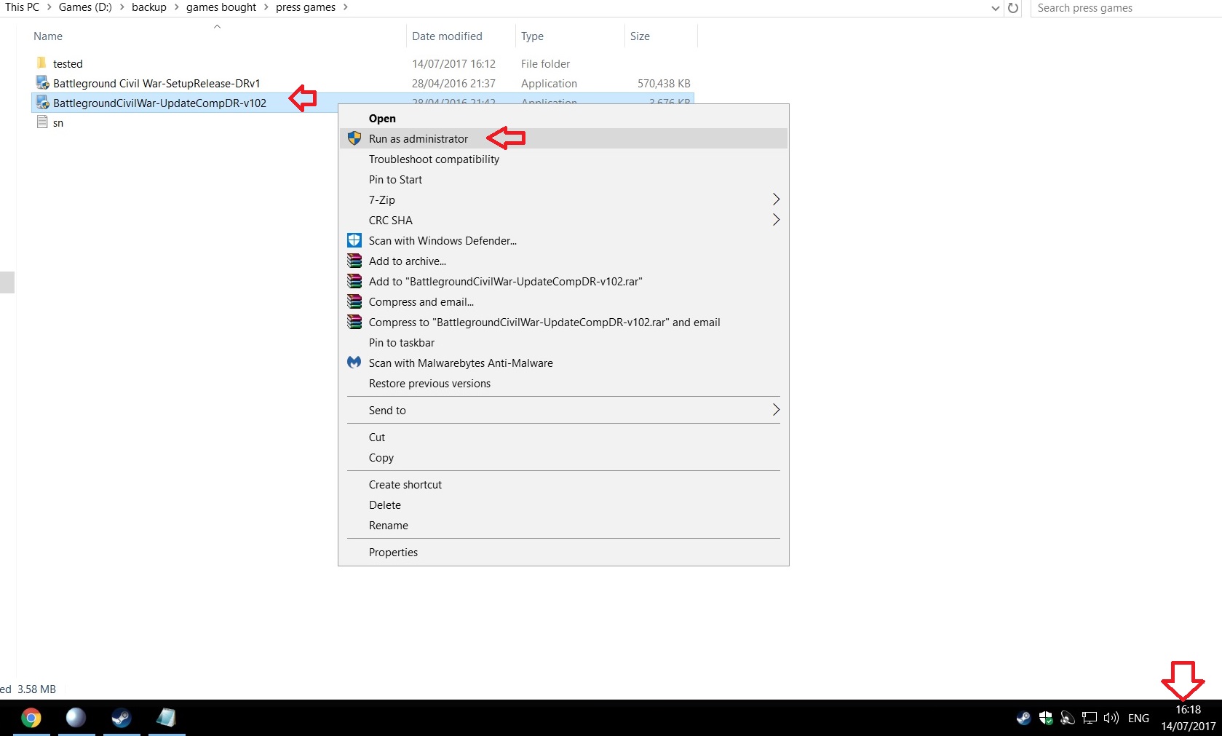Click the shield icon for Run as administrator

pyautogui.click(x=354, y=138)
